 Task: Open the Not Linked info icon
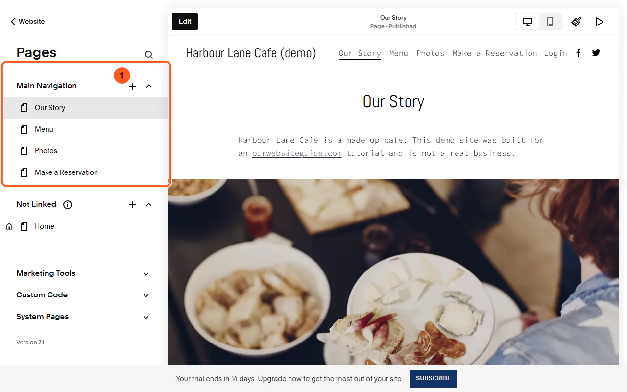point(68,205)
